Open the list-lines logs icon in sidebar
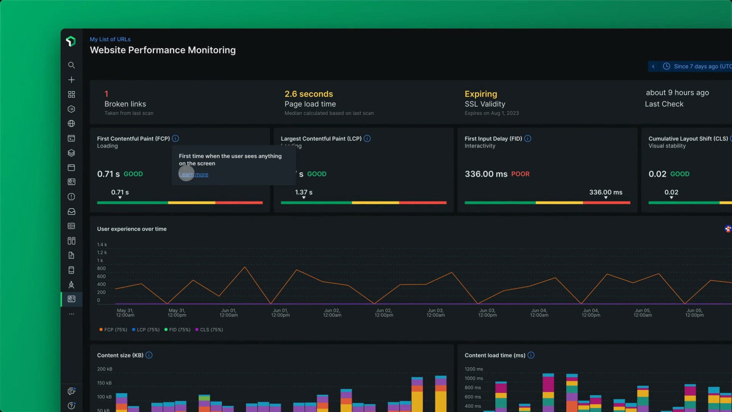732x412 pixels. [71, 226]
